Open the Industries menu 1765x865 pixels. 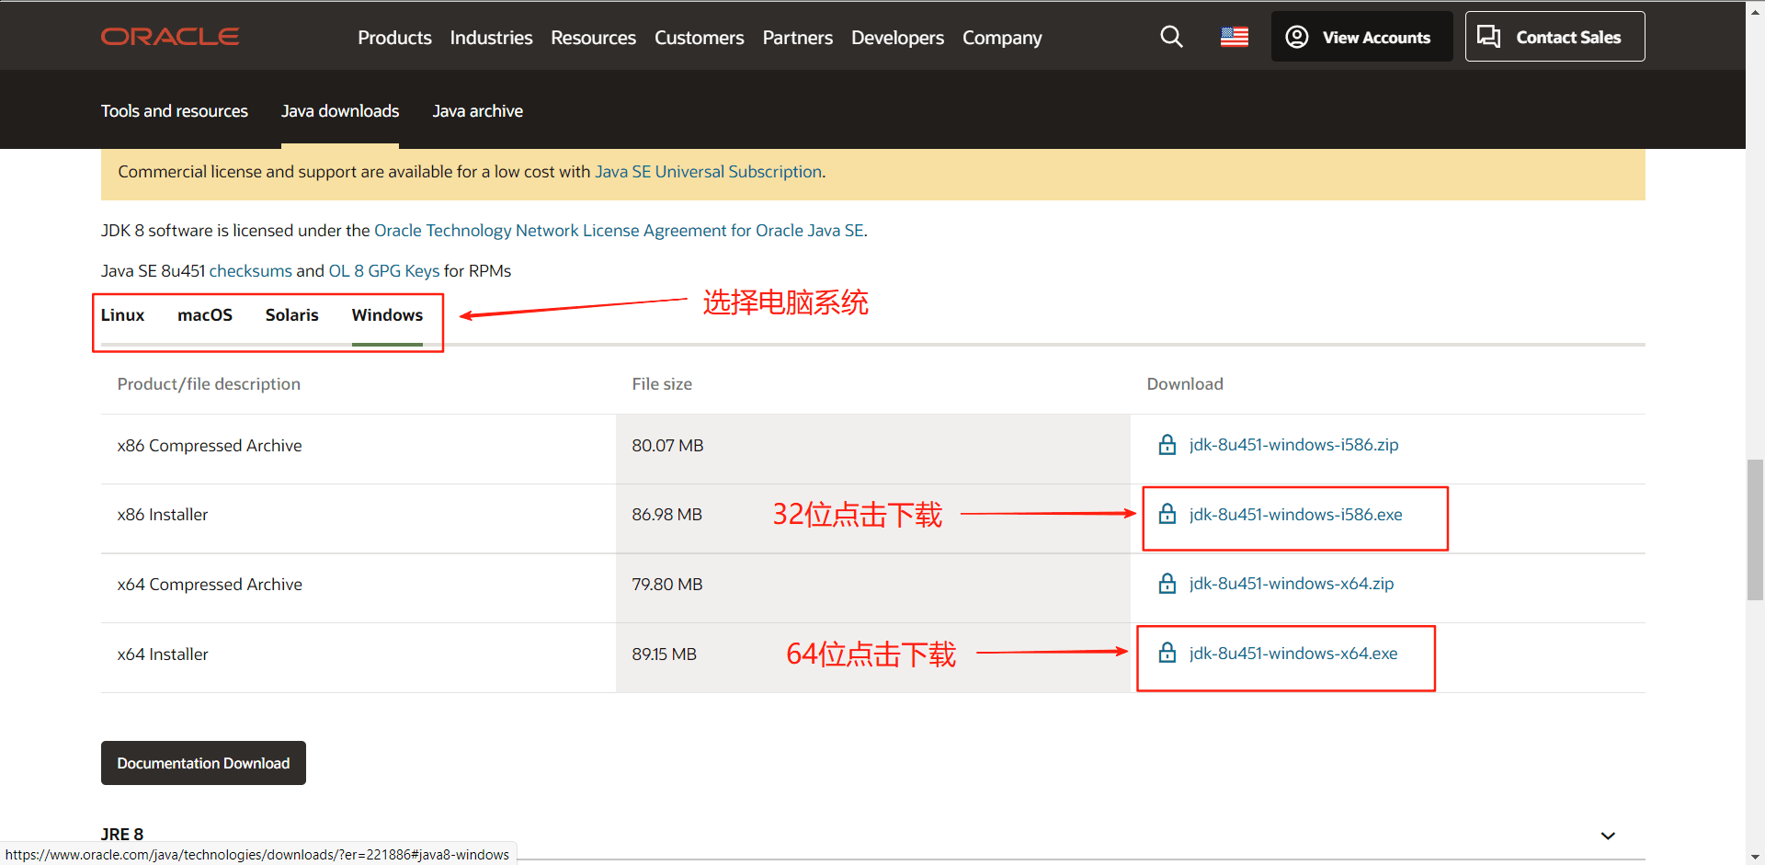491,38
